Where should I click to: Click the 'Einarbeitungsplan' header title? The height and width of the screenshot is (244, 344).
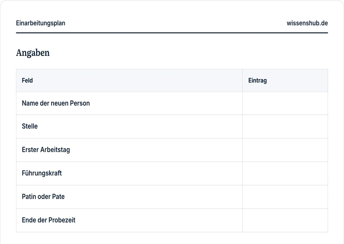click(40, 23)
